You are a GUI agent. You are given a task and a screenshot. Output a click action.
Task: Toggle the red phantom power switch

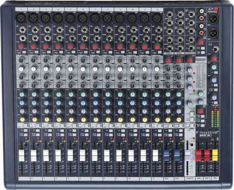[x=216, y=9]
